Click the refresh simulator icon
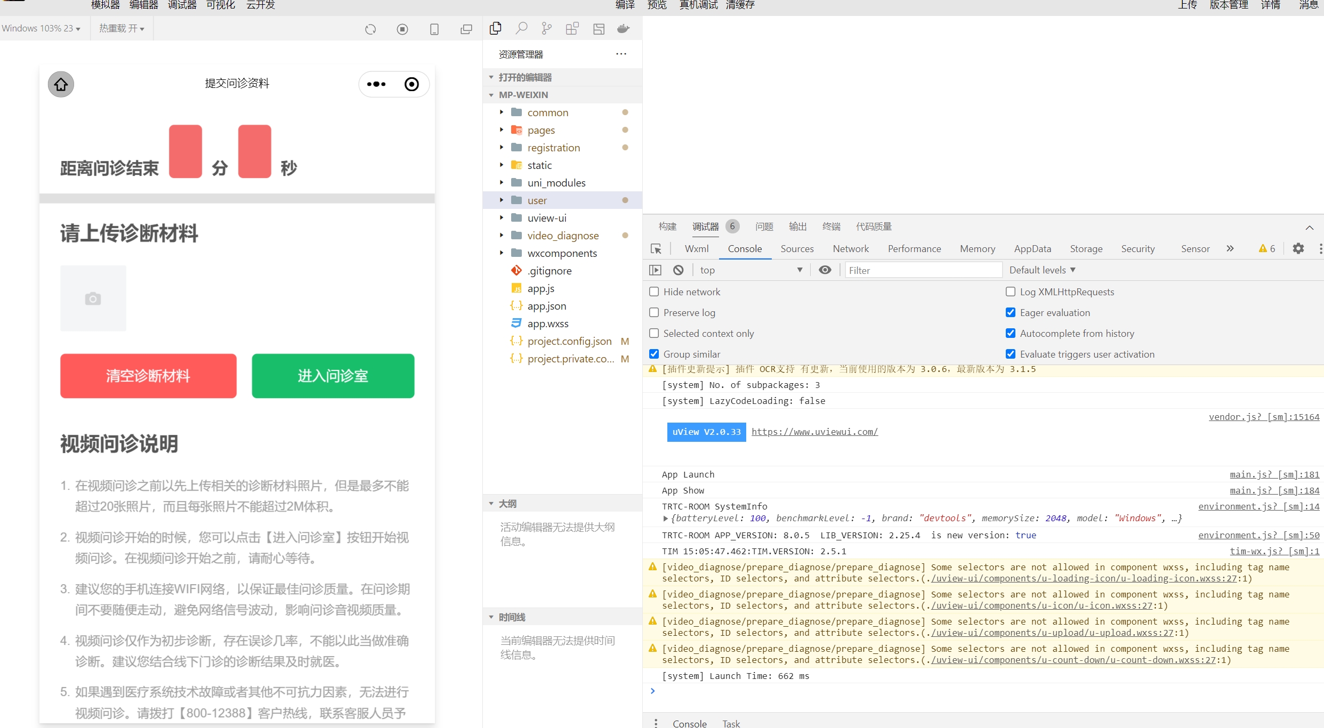Image resolution: width=1324 pixels, height=728 pixels. coord(370,29)
